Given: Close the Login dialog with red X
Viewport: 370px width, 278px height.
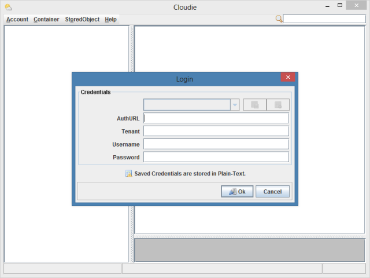Looking at the screenshot, I should [x=288, y=77].
